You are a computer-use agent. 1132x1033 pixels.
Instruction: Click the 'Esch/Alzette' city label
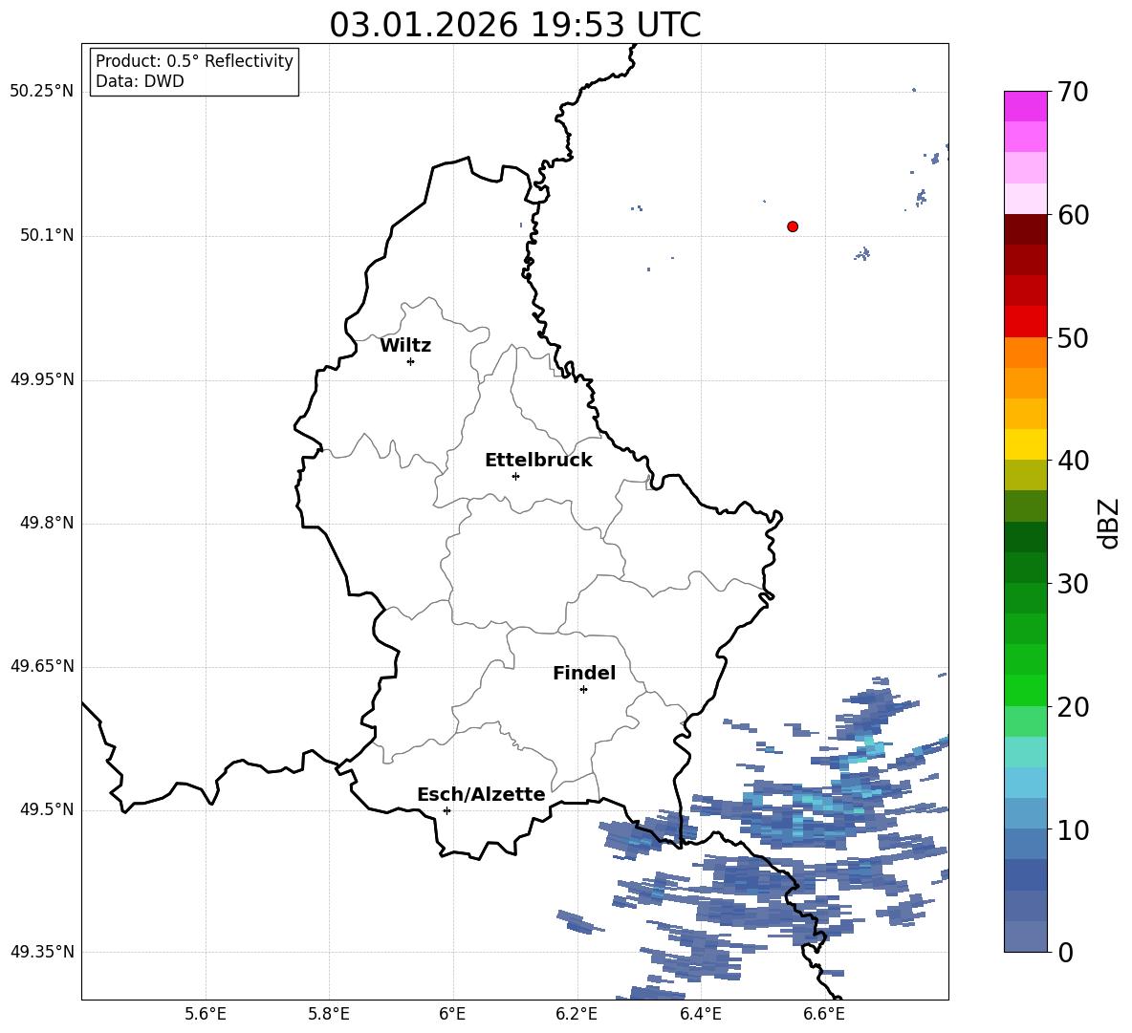(482, 794)
